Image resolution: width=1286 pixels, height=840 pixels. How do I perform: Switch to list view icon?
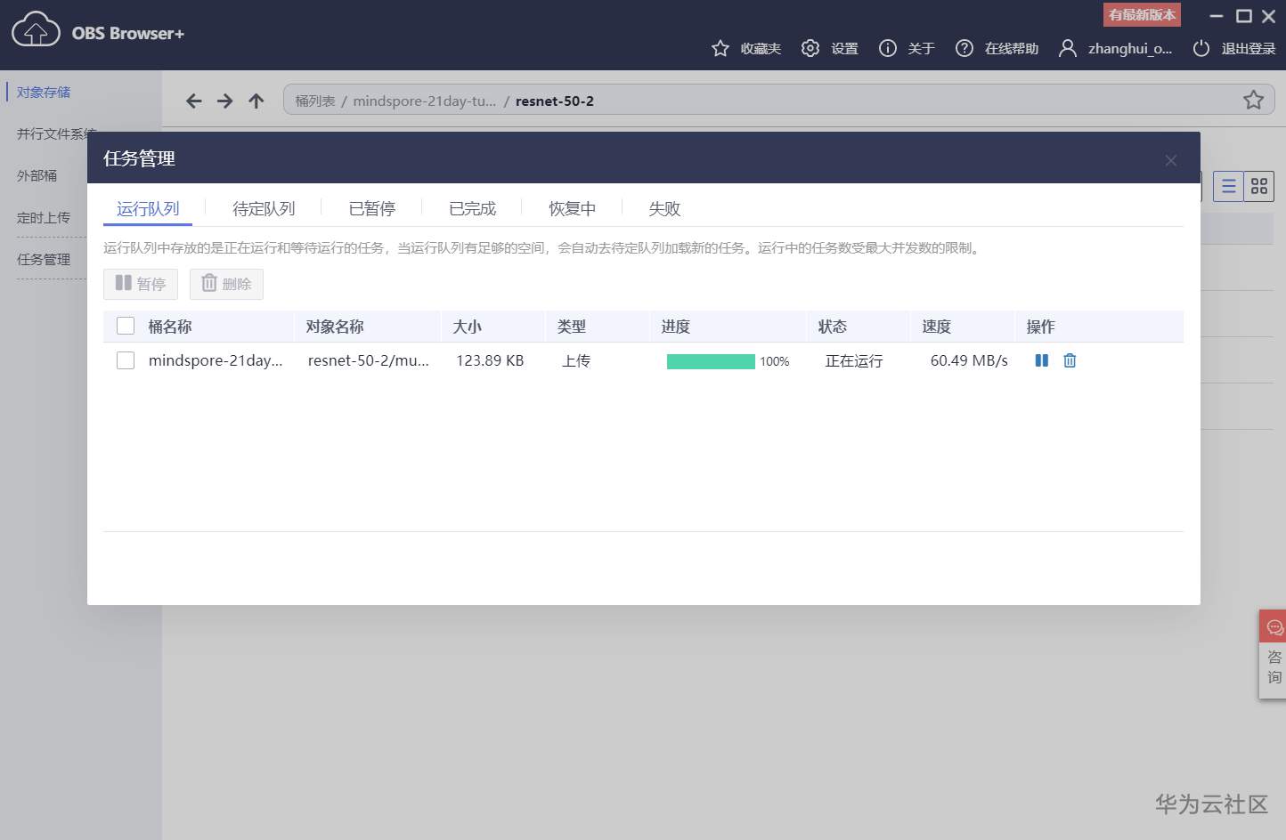click(x=1228, y=186)
